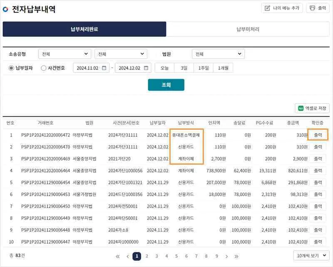
Task: Select the 오늘 period button
Action: (164, 68)
